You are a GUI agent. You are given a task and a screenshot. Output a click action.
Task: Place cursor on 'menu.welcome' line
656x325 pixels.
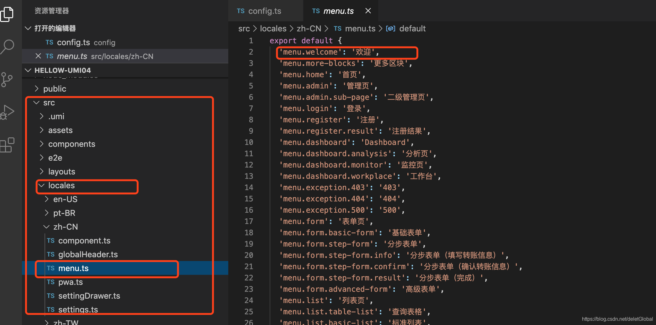(x=329, y=52)
